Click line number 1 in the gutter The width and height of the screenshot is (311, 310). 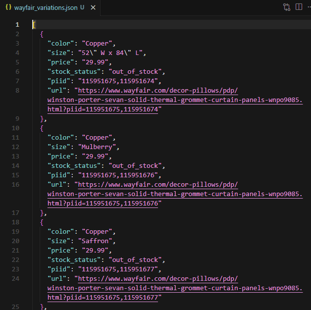[x=17, y=25]
